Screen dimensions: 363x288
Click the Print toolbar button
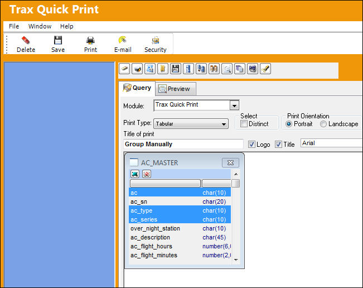coord(90,44)
